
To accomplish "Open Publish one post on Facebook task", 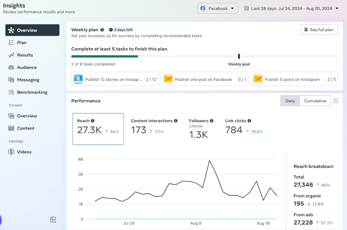I will tap(204, 79).
